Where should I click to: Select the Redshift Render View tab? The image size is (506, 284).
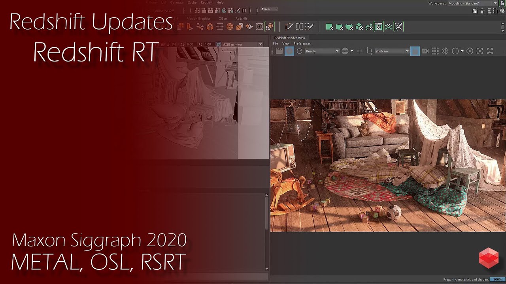point(290,38)
